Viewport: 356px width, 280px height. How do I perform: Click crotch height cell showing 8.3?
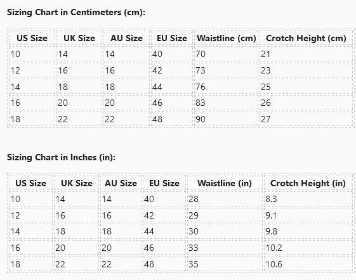coord(308,199)
